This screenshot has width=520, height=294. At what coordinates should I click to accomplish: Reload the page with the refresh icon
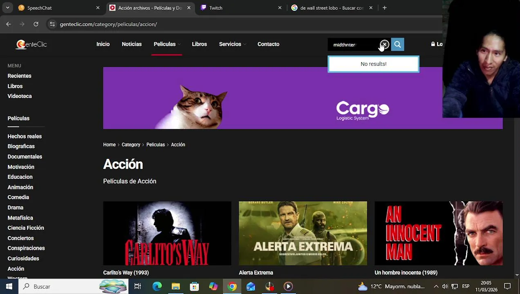(36, 24)
